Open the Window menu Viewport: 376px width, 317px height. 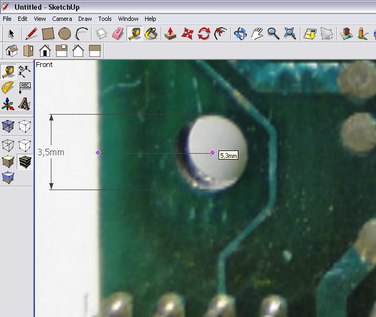point(129,19)
